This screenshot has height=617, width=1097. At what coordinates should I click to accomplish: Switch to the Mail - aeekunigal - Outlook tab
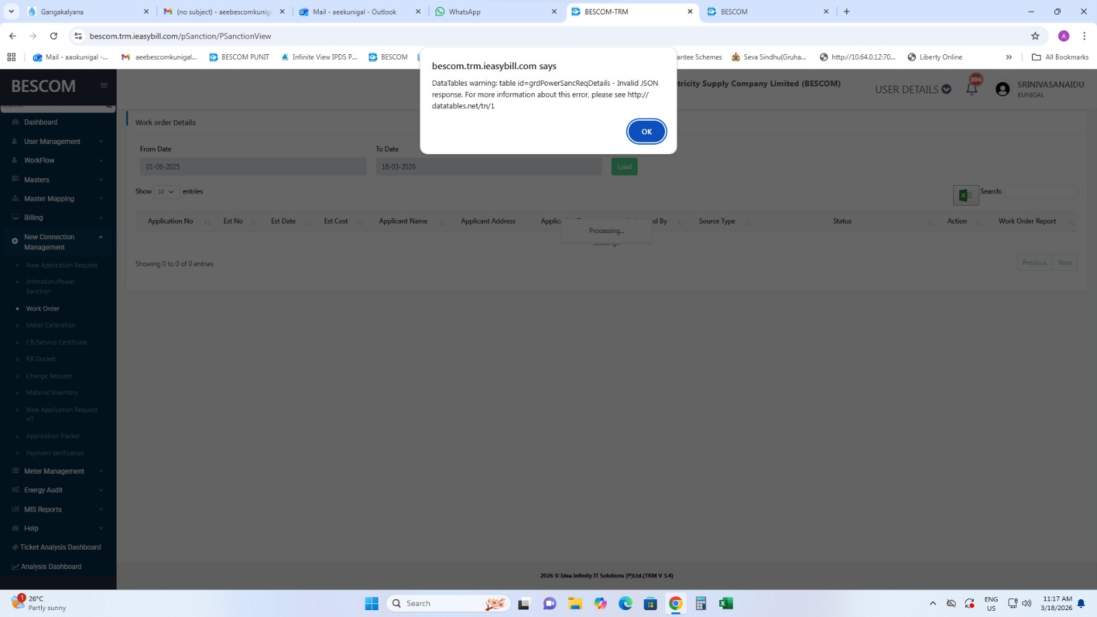(x=359, y=12)
